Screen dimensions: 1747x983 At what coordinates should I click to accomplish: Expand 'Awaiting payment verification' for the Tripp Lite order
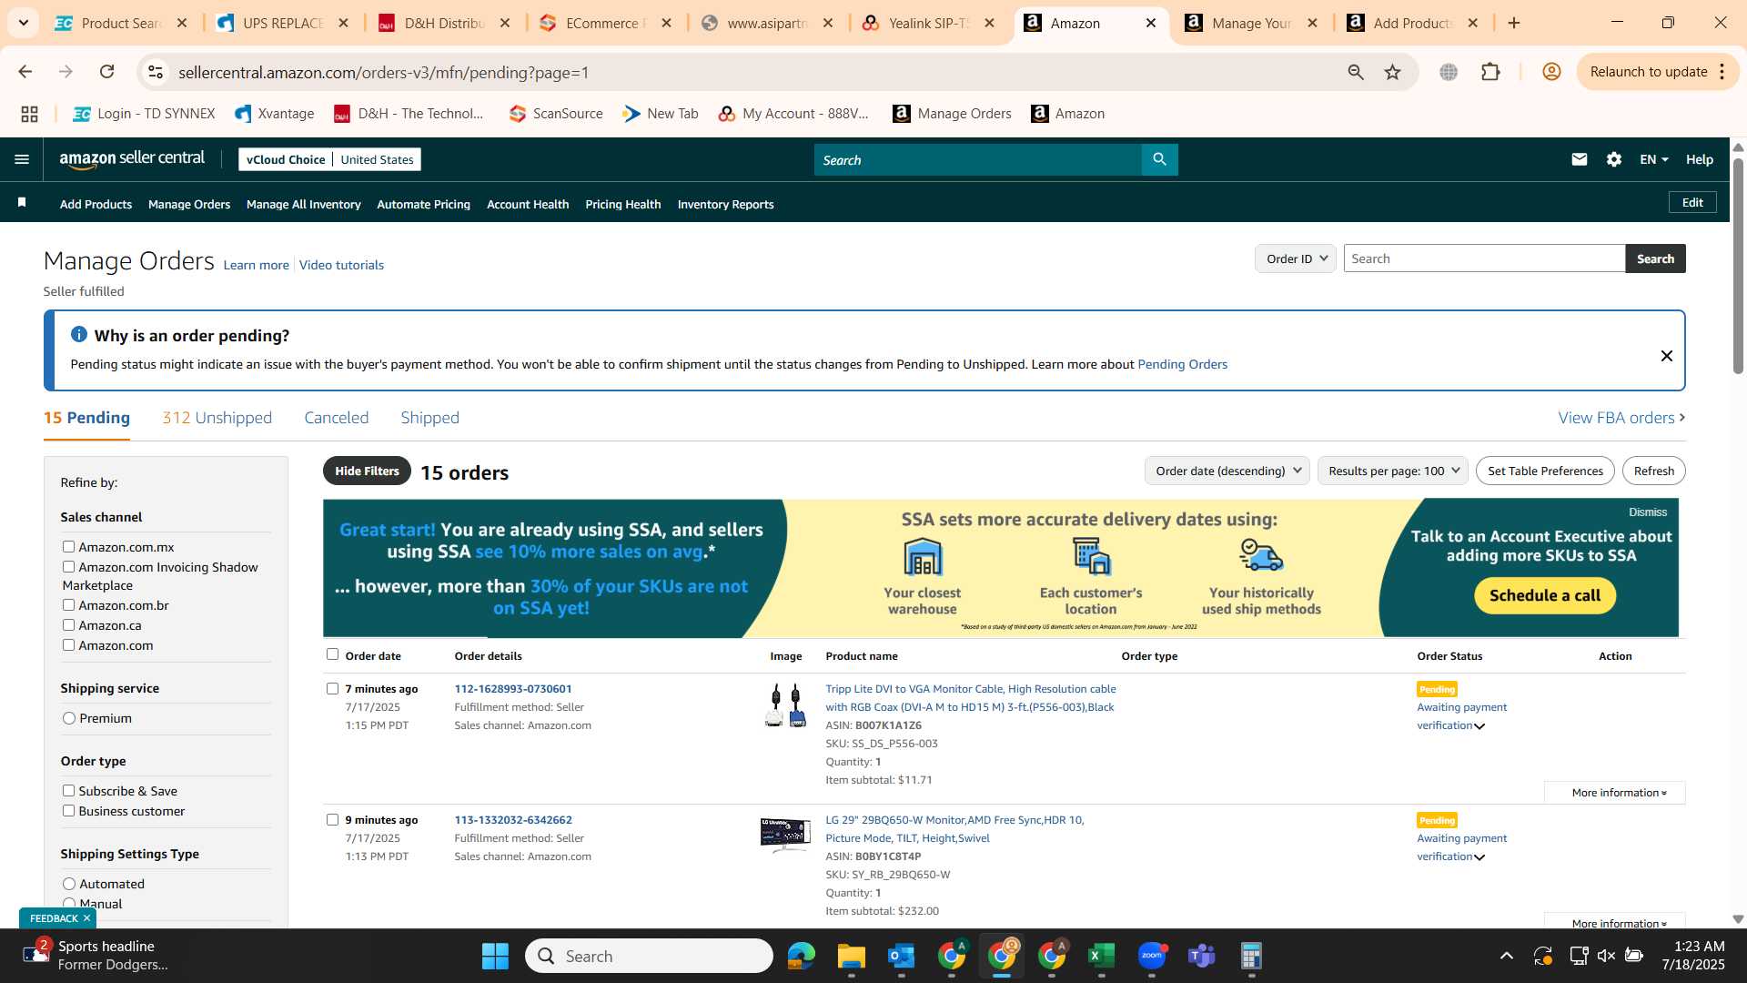1479,726
